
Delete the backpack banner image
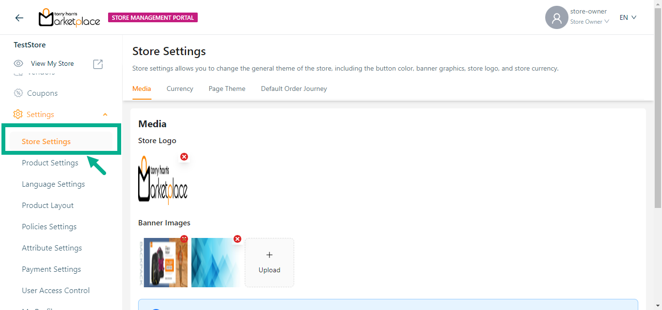184,239
